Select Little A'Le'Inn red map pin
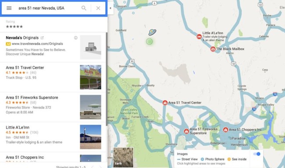The height and width of the screenshot is (168, 285). [x=199, y=36]
